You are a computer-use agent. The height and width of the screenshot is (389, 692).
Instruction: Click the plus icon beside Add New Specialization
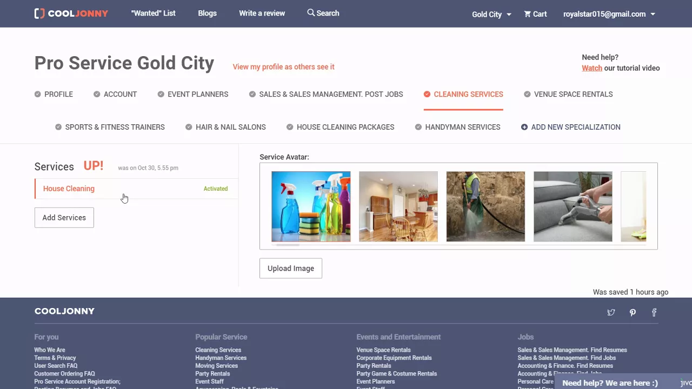click(x=524, y=127)
